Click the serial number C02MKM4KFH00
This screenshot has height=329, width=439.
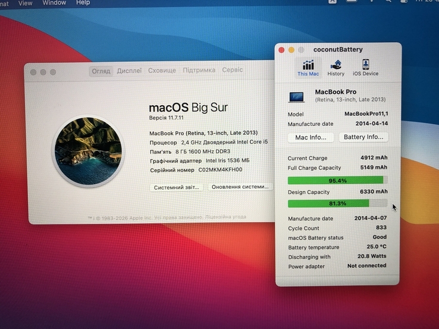point(220,170)
